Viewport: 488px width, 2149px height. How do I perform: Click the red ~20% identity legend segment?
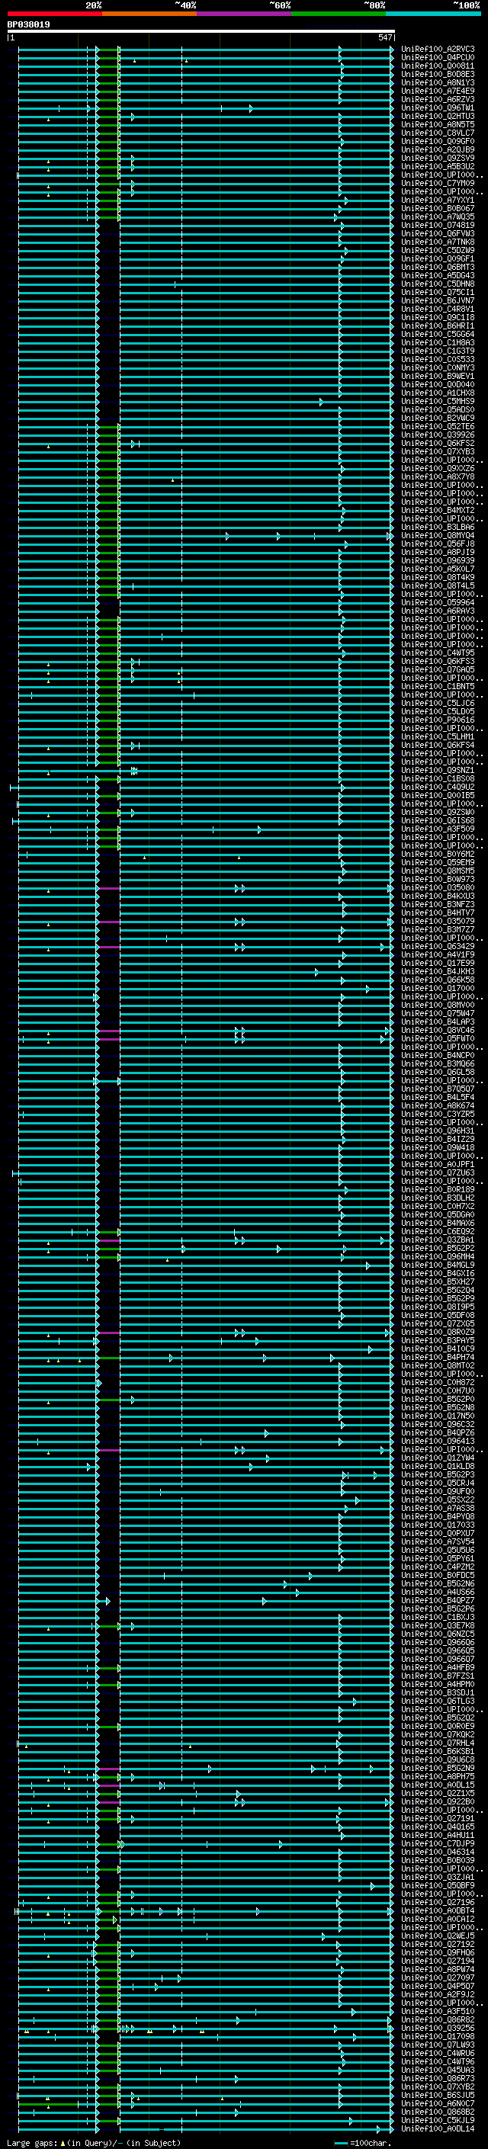(54, 14)
